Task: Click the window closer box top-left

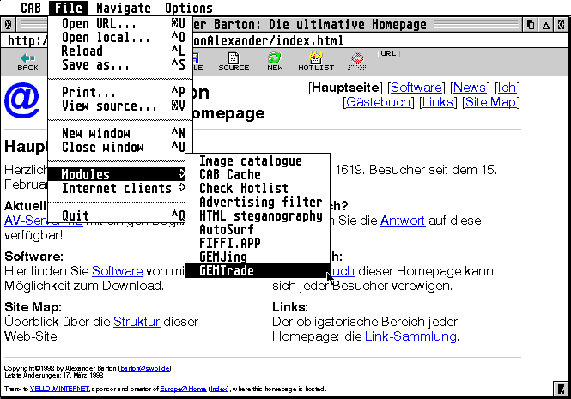Action: (9, 25)
